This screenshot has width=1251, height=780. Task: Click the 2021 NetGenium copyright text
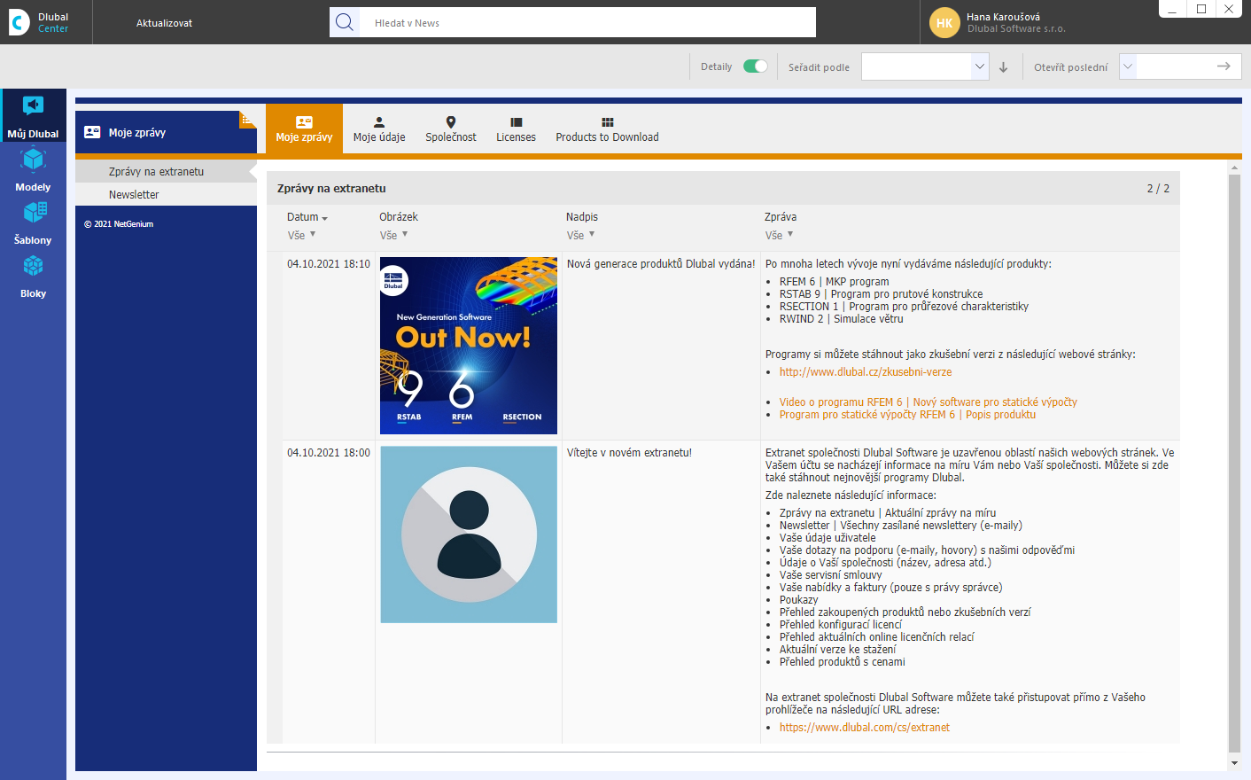coord(119,224)
